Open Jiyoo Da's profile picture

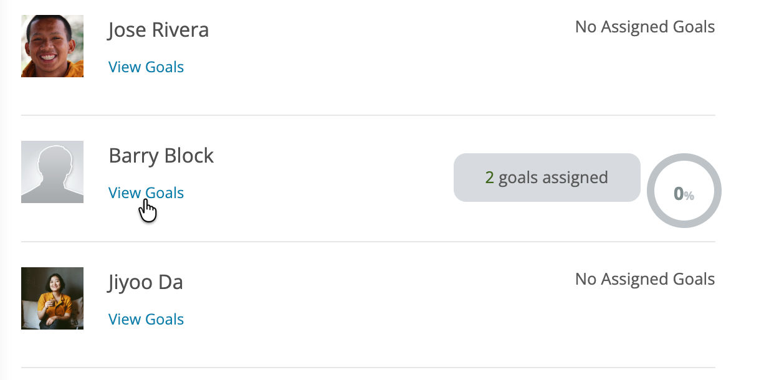[x=52, y=298]
